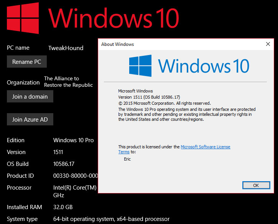
Task: Click the Version label in settings
Action: [x=16, y=152]
